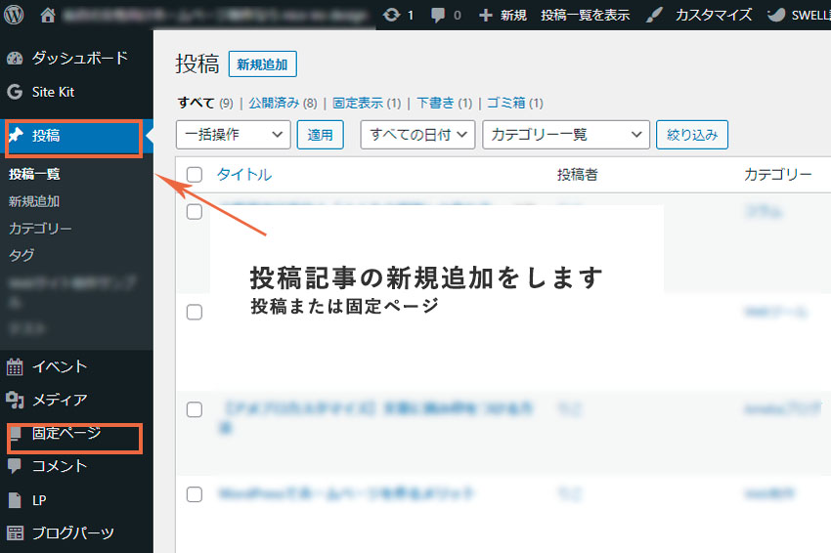Click the media icon beside メディア

click(x=15, y=400)
